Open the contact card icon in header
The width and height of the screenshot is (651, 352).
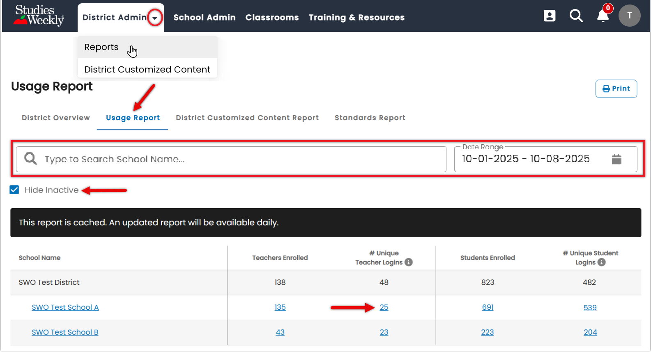550,16
